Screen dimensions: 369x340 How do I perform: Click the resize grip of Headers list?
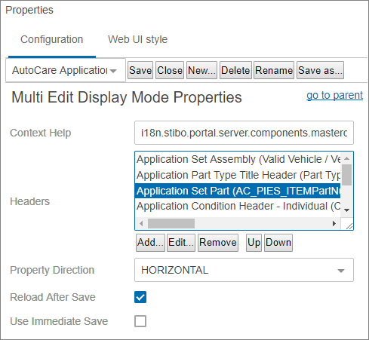[x=349, y=225]
